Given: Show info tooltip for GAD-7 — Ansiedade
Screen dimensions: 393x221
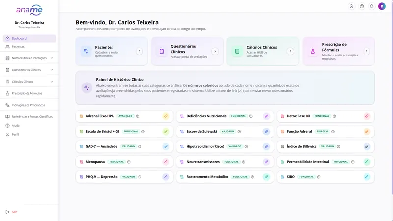Looking at the screenshot, I should tap(140, 146).
